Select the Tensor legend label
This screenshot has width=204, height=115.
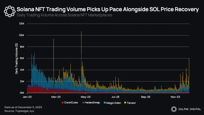pyautogui.click(x=131, y=103)
